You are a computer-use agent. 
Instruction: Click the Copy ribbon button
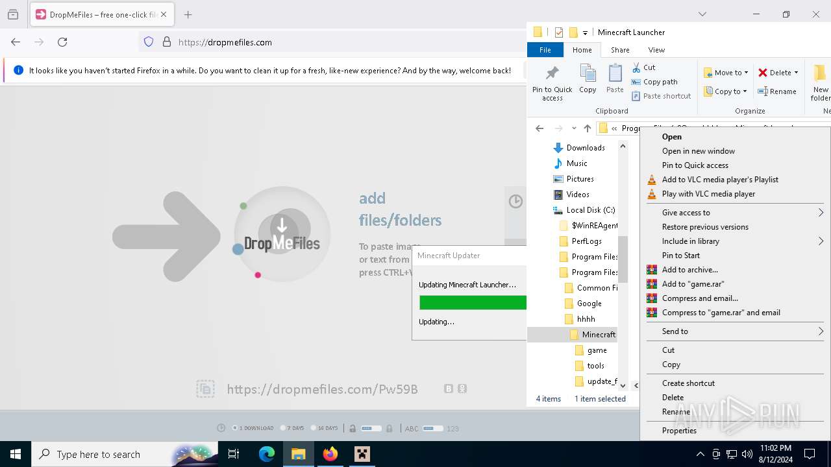[588, 79]
